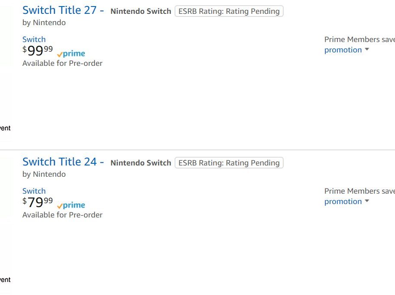Click "Nintendo Switch" label next to Switch Title 24
This screenshot has width=395, height=295.
click(x=141, y=163)
